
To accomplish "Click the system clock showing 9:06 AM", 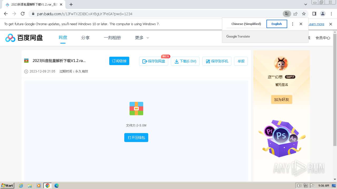I will 324,186.
